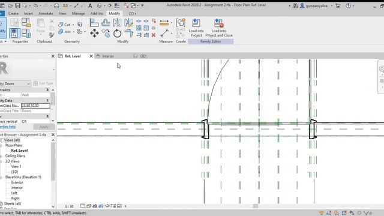This screenshot has height=216, width=384.
Task: Toggle Drag Elements on Selection in status bar
Action: (352, 213)
